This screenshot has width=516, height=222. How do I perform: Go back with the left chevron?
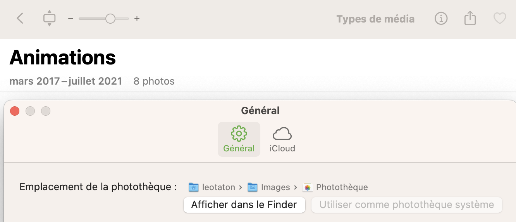coord(20,18)
